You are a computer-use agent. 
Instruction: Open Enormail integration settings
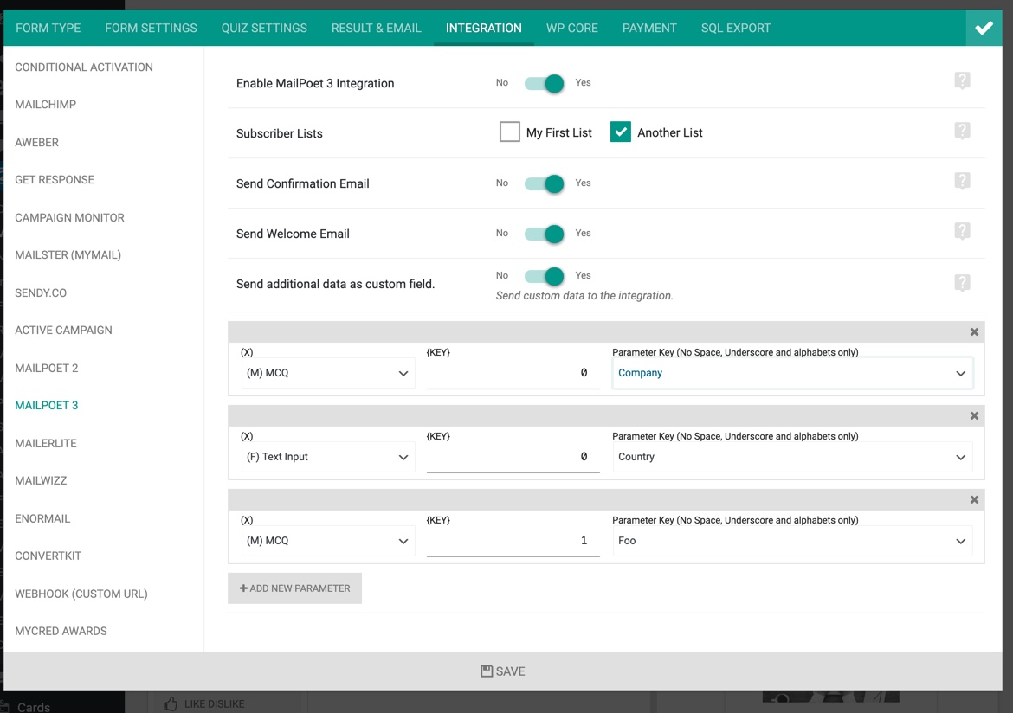pos(42,518)
